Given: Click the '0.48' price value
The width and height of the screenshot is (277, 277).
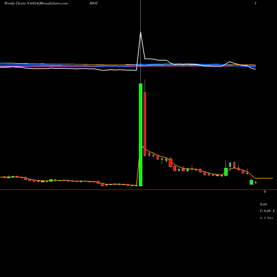Looking at the screenshot, I should 263,204.
